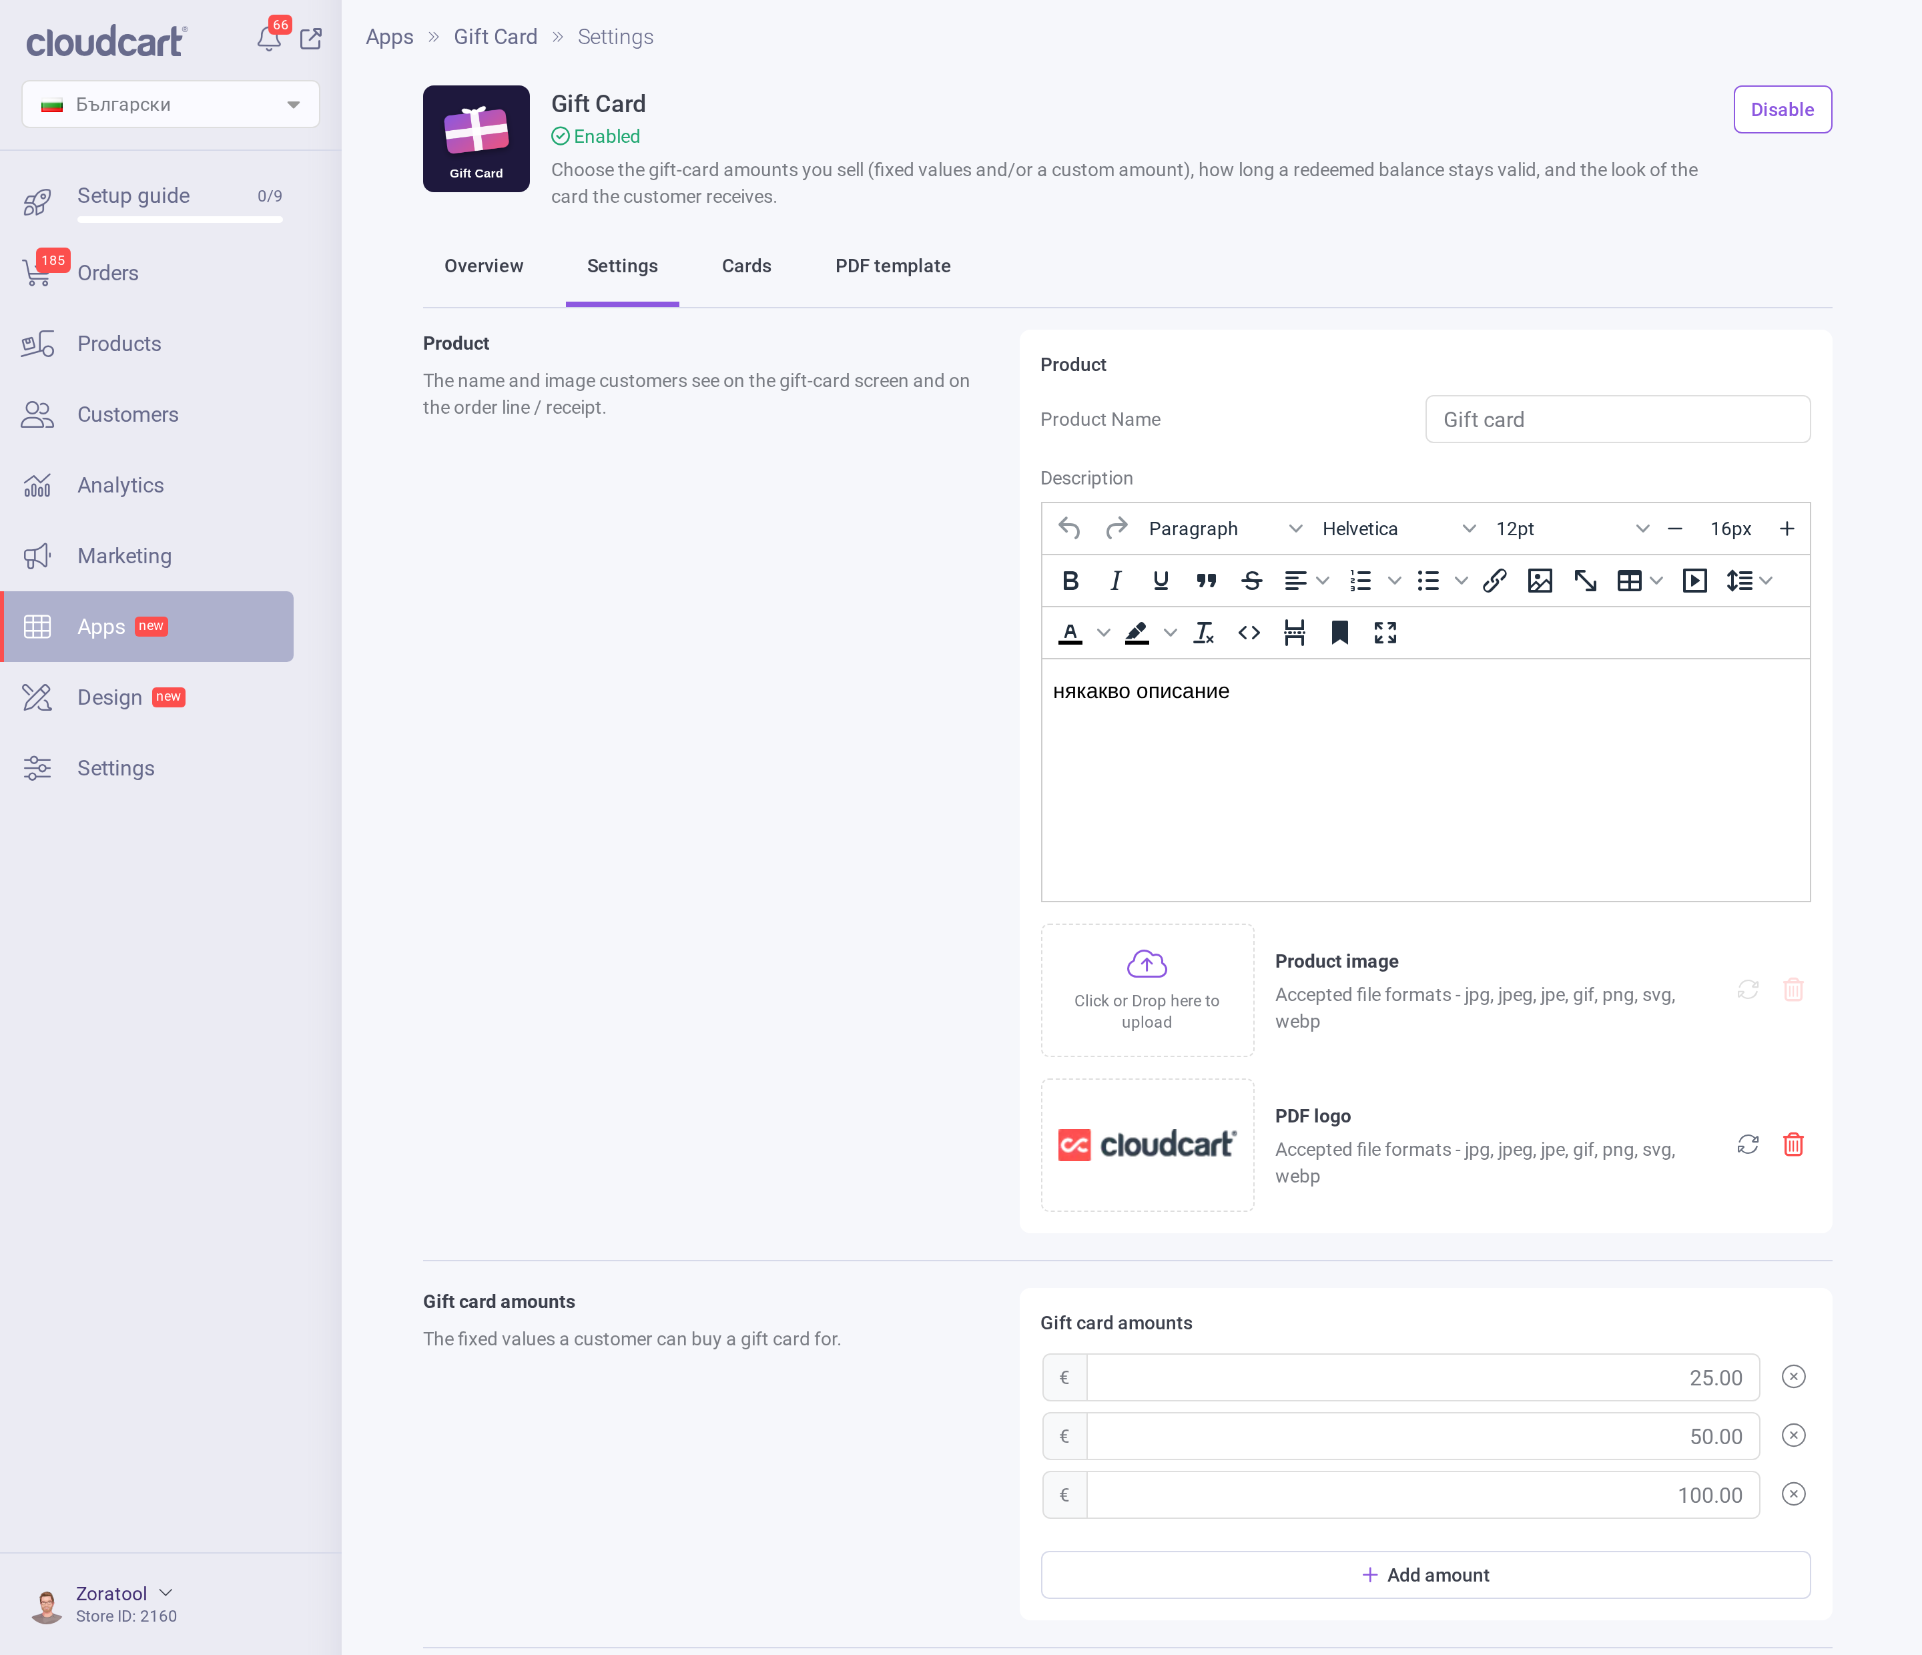Viewport: 1922px width, 1655px height.
Task: Replace the PDF logo image
Action: pyautogui.click(x=1748, y=1144)
